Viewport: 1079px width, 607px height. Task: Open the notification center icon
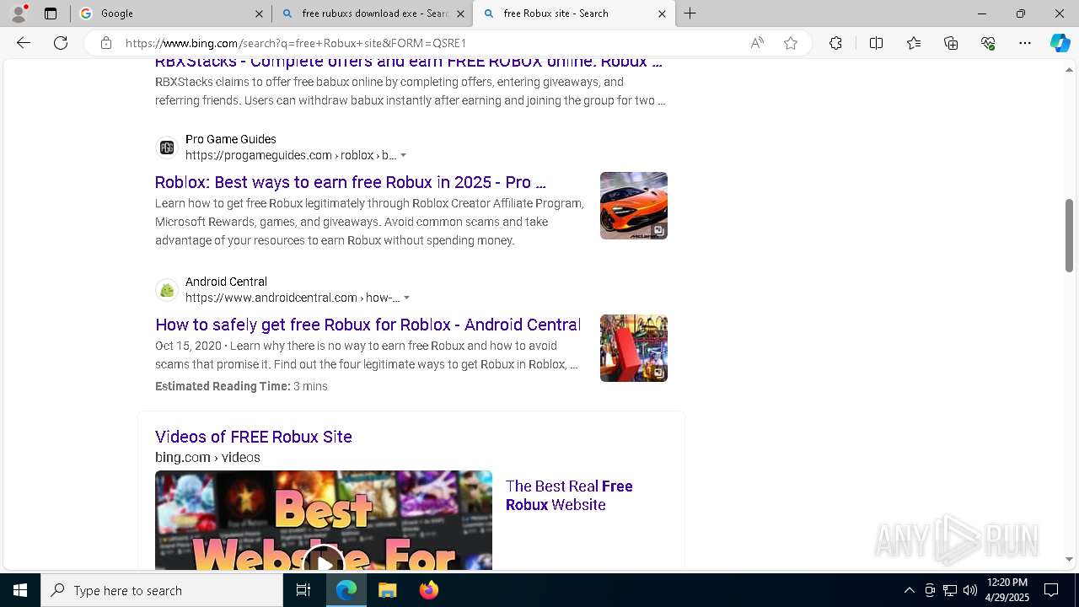1051,590
